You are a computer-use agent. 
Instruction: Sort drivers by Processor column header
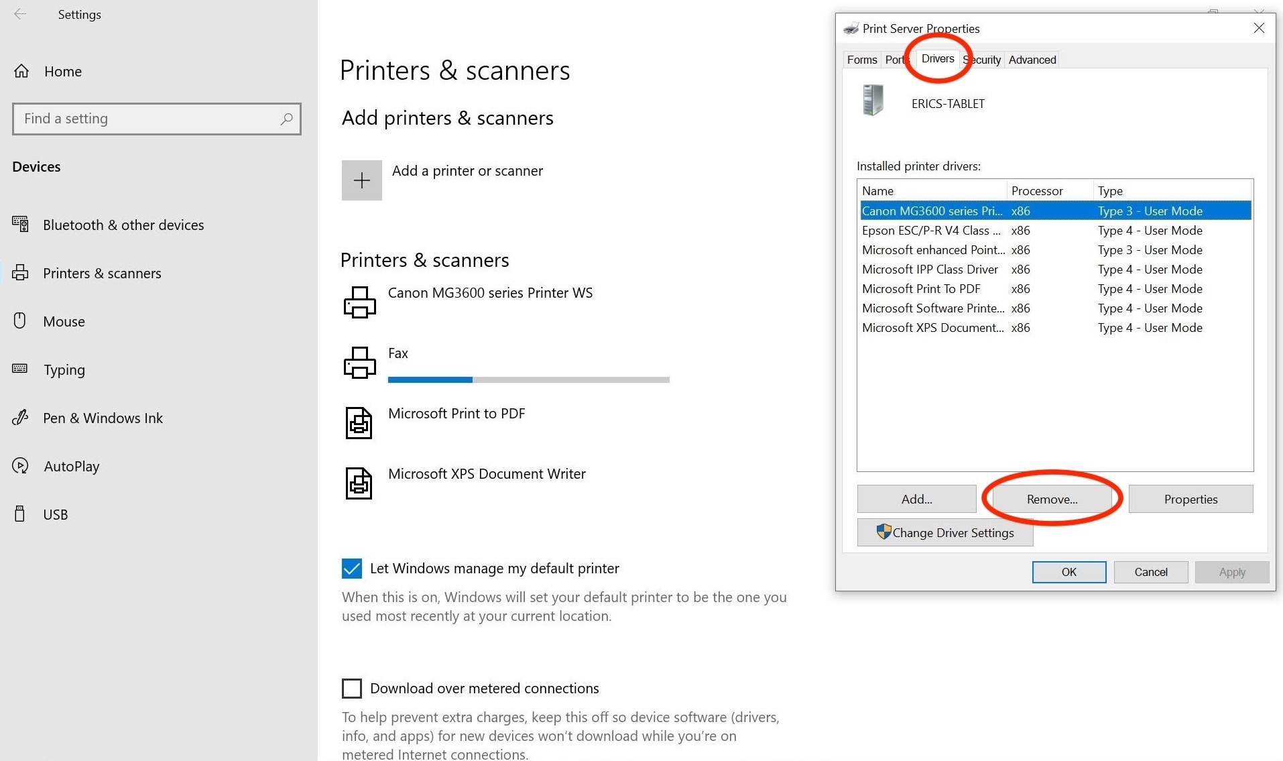pyautogui.click(x=1050, y=190)
